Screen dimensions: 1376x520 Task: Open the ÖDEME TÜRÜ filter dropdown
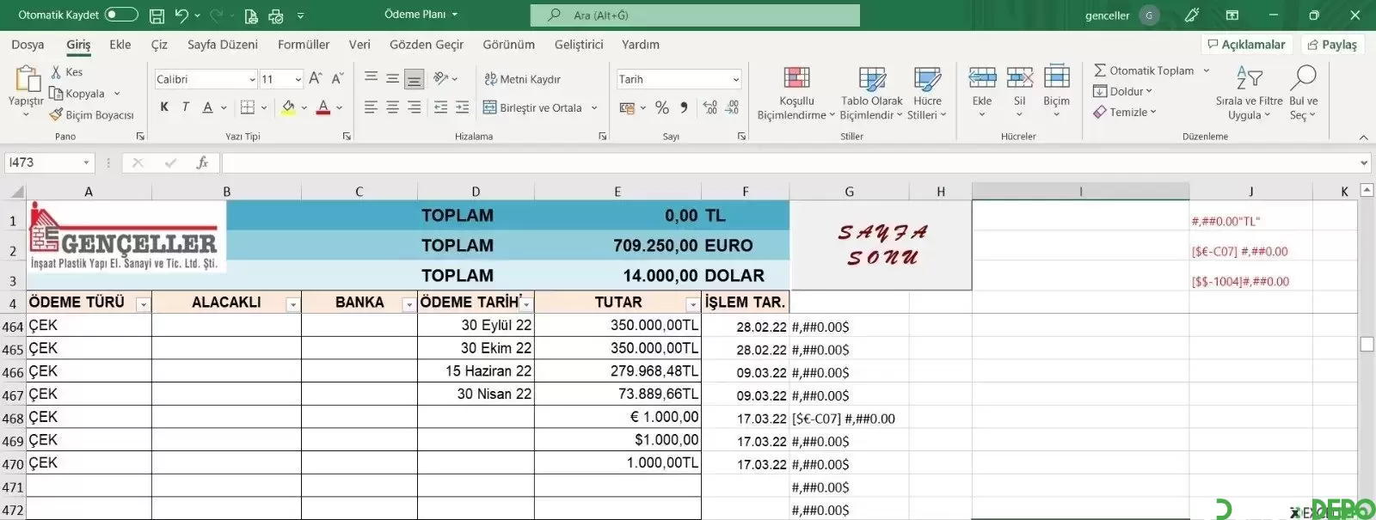[x=144, y=304]
